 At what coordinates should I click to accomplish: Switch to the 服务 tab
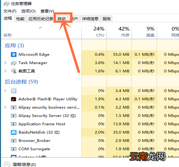(x=107, y=19)
